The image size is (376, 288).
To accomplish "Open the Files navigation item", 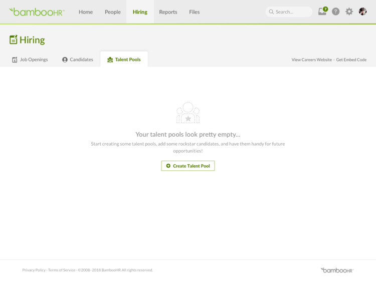I will tap(194, 12).
